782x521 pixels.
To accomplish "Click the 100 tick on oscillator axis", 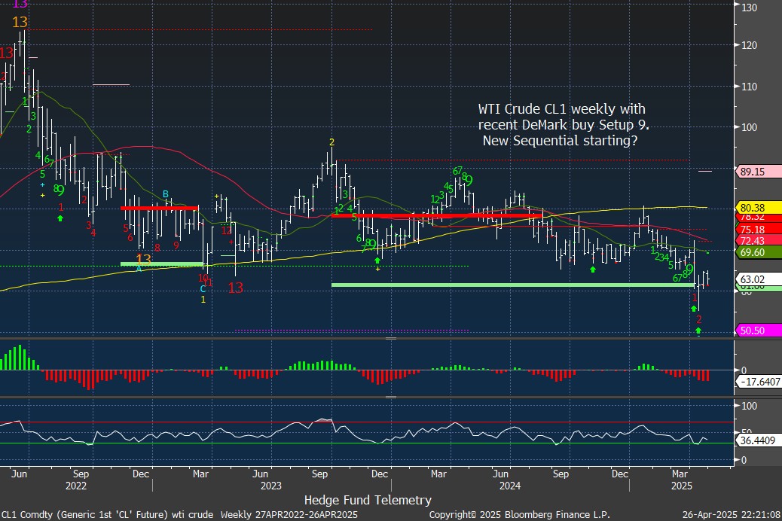I will [749, 406].
